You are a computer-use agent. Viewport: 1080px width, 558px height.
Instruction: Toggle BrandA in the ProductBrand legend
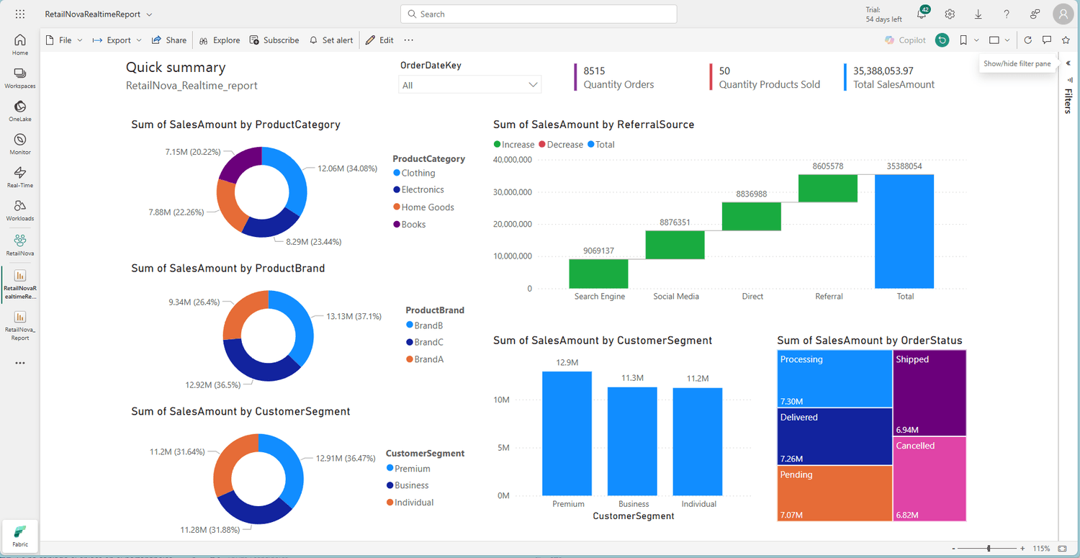coord(428,359)
